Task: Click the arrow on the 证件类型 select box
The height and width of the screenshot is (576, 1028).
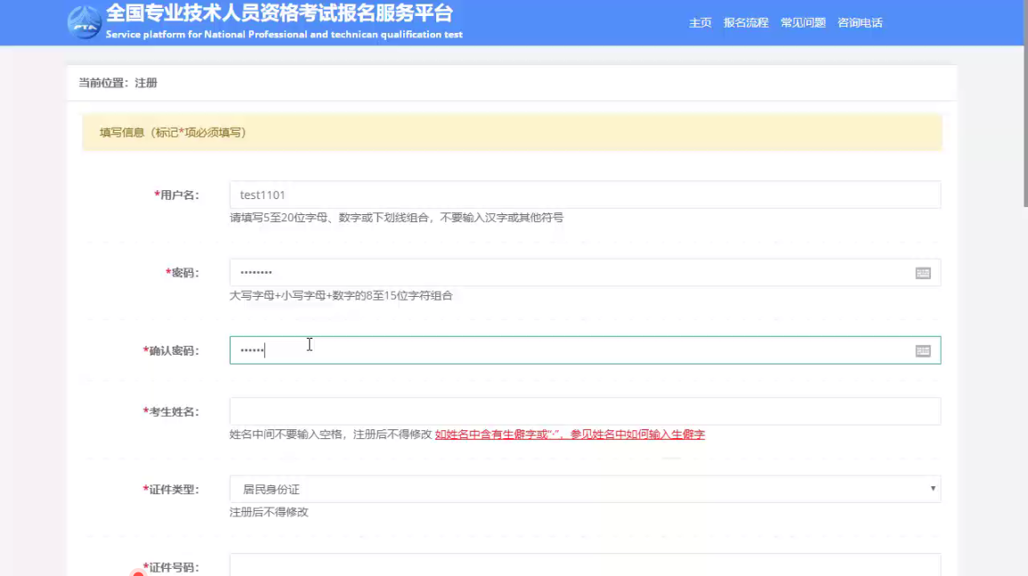Action: click(933, 489)
